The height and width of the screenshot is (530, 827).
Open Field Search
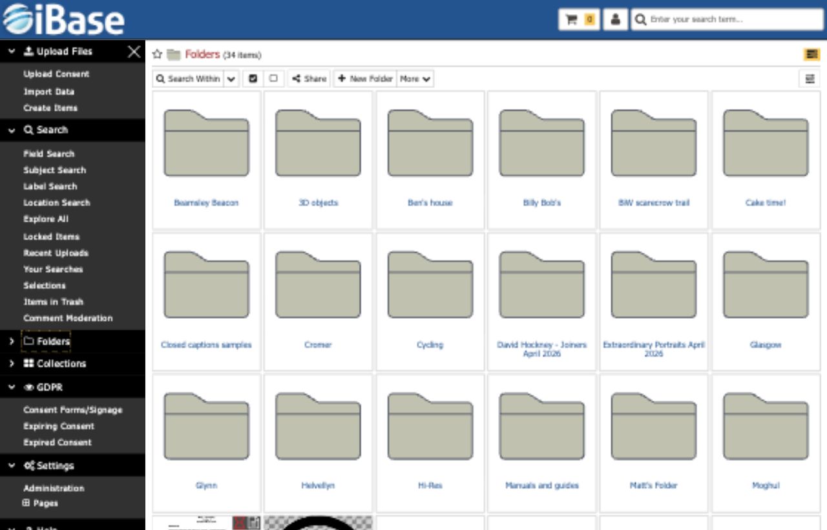point(49,154)
